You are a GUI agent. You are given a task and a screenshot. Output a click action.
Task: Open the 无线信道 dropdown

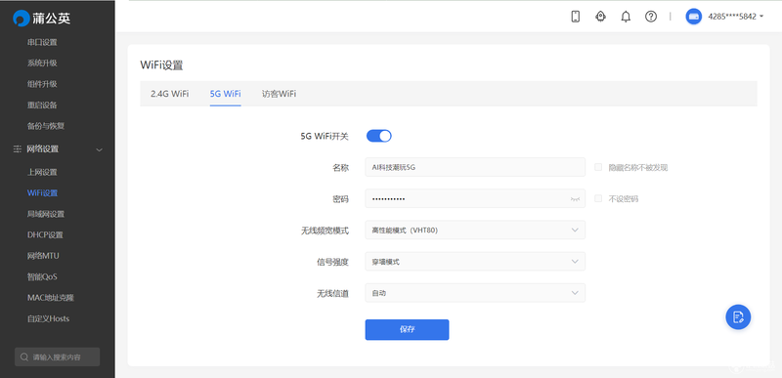[x=475, y=293]
